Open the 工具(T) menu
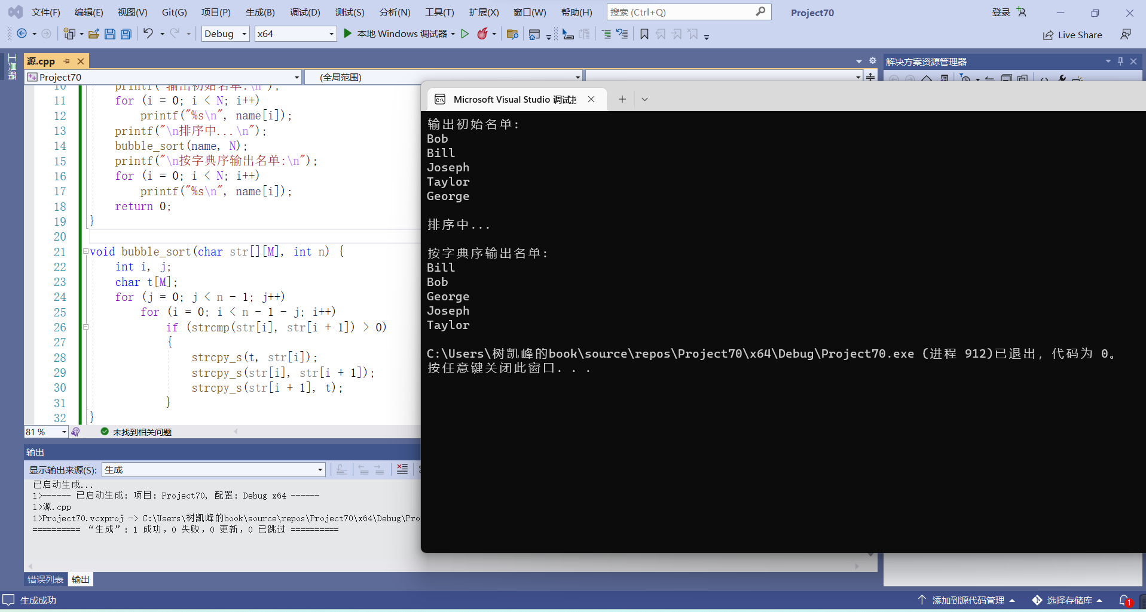 [x=439, y=12]
